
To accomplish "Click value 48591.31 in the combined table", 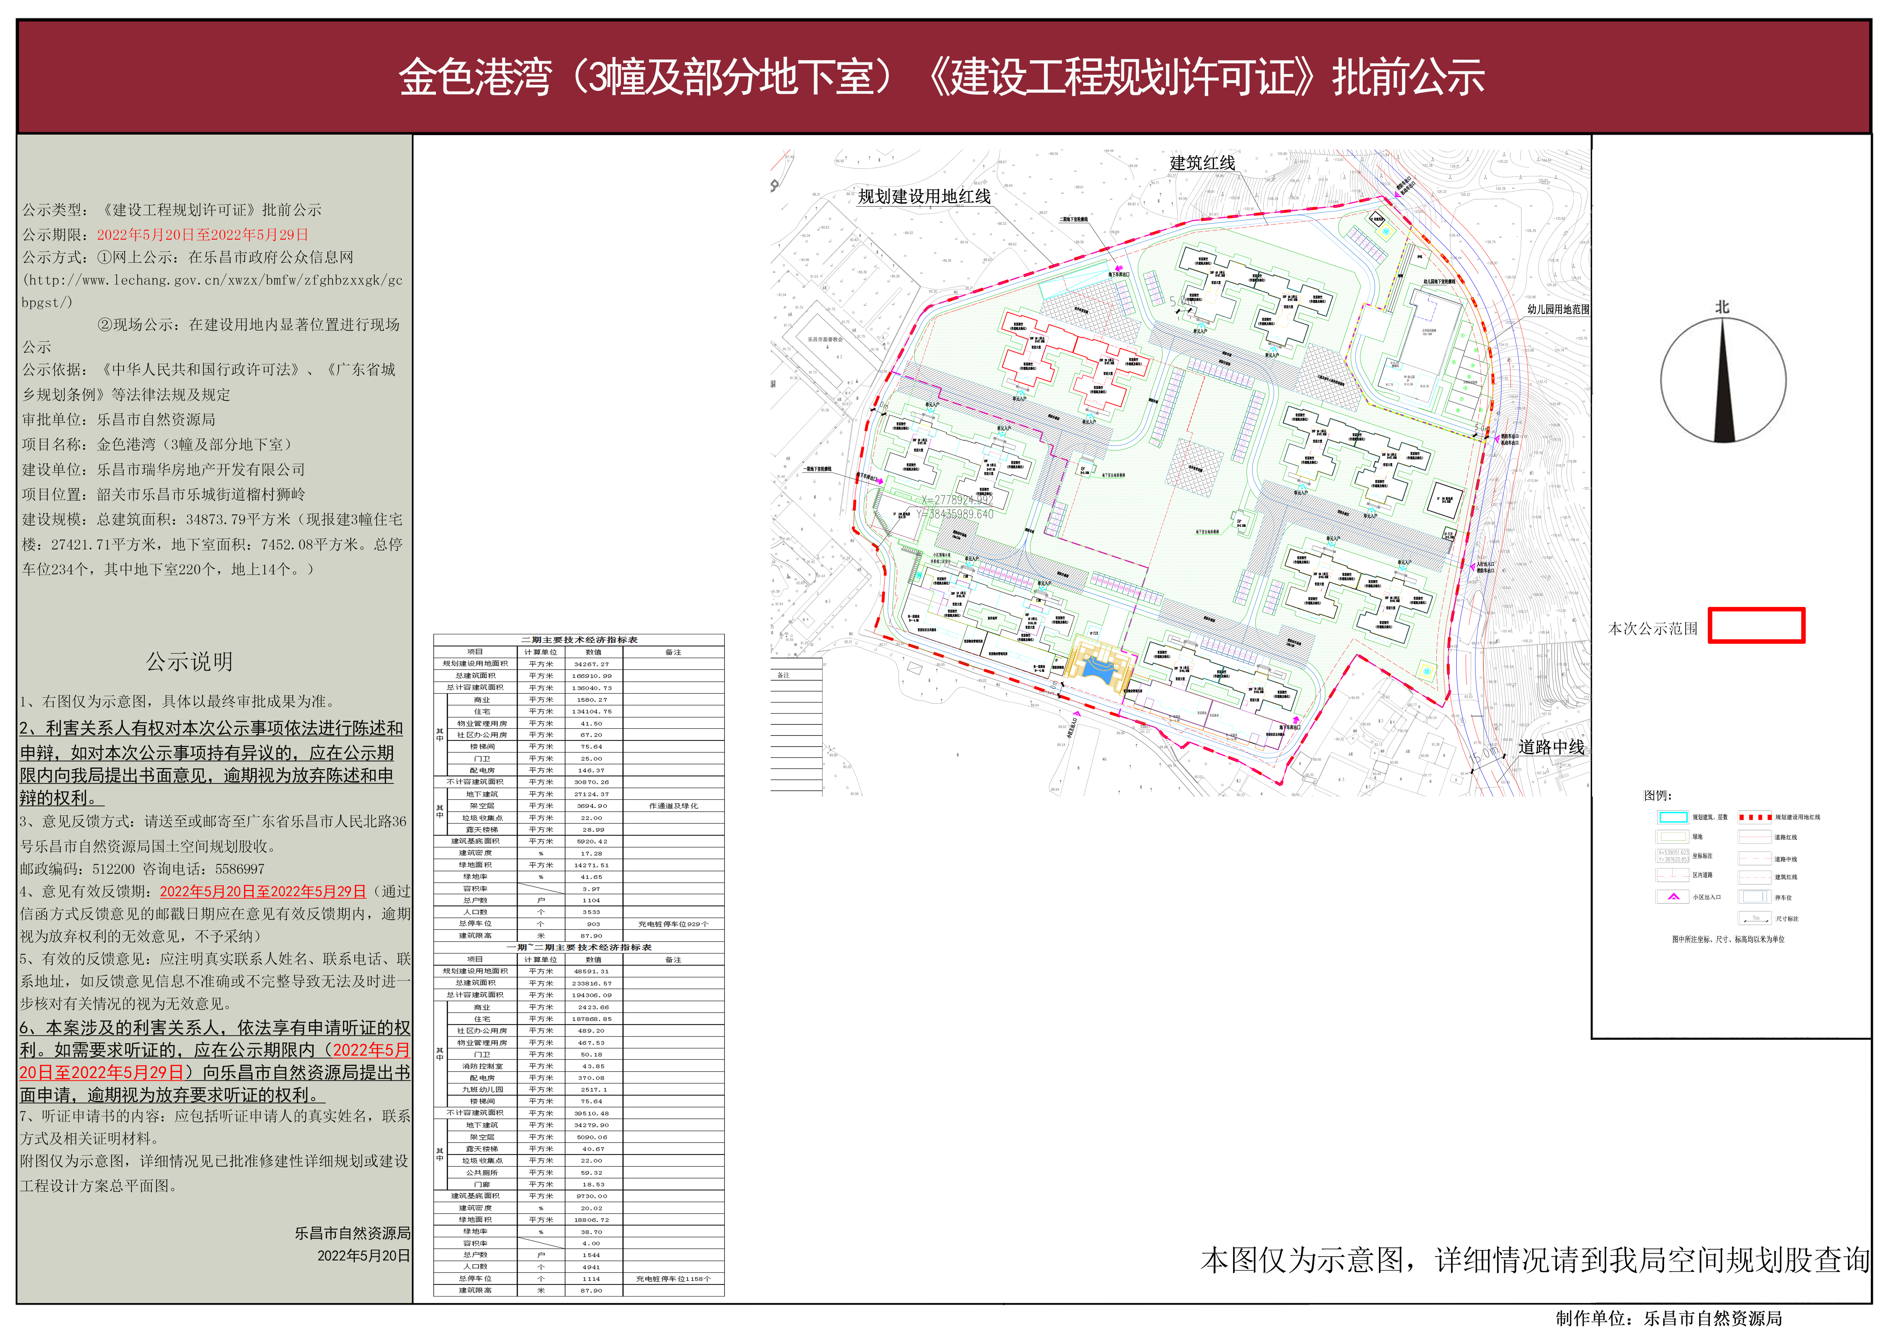I will pos(592,972).
